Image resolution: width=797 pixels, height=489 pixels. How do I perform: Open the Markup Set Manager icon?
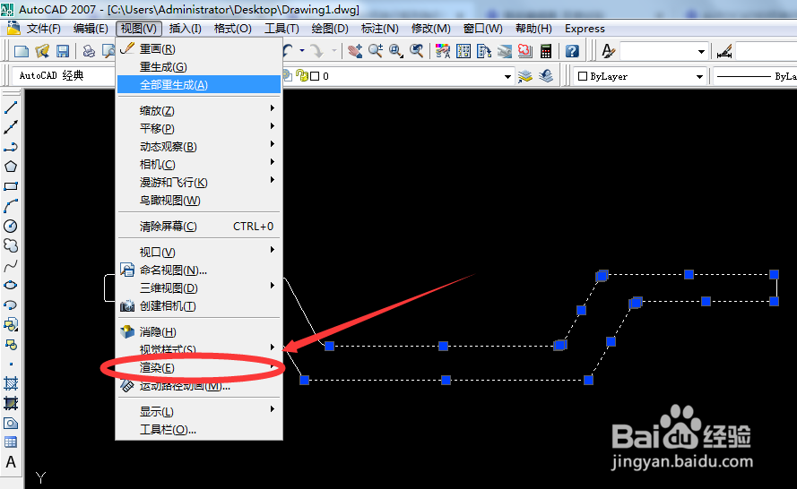[525, 51]
